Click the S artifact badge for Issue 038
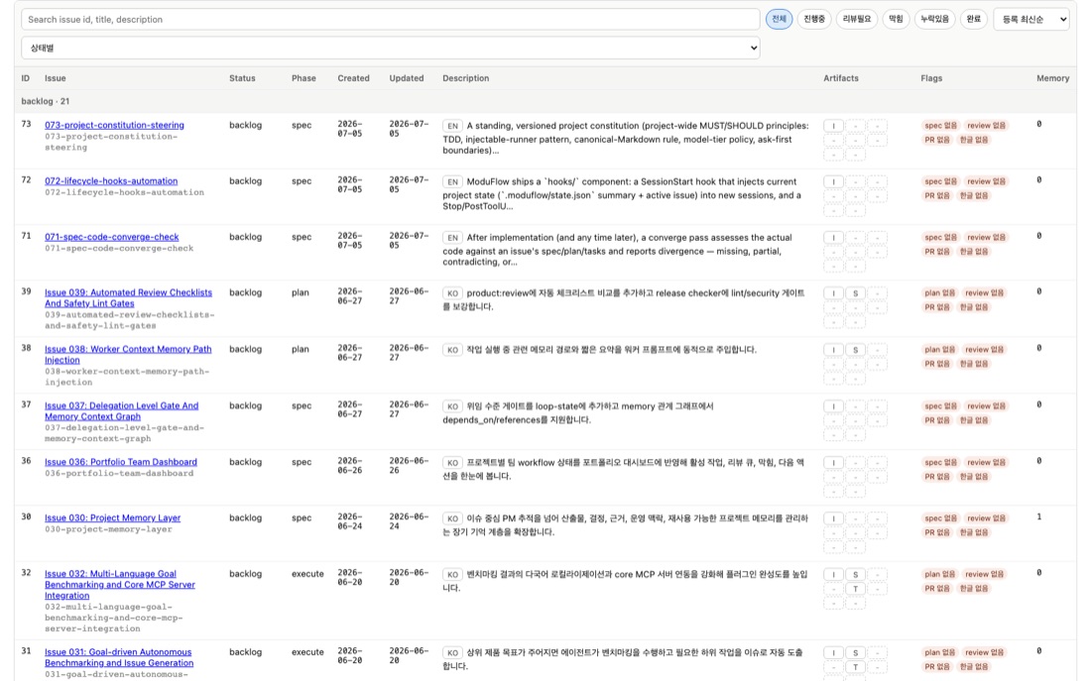 tap(855, 350)
